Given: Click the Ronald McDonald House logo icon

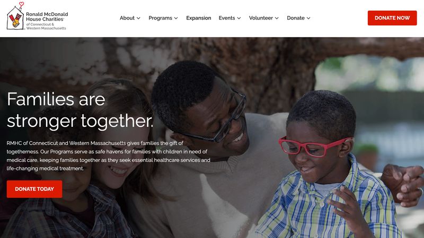Looking at the screenshot, I should [x=16, y=16].
